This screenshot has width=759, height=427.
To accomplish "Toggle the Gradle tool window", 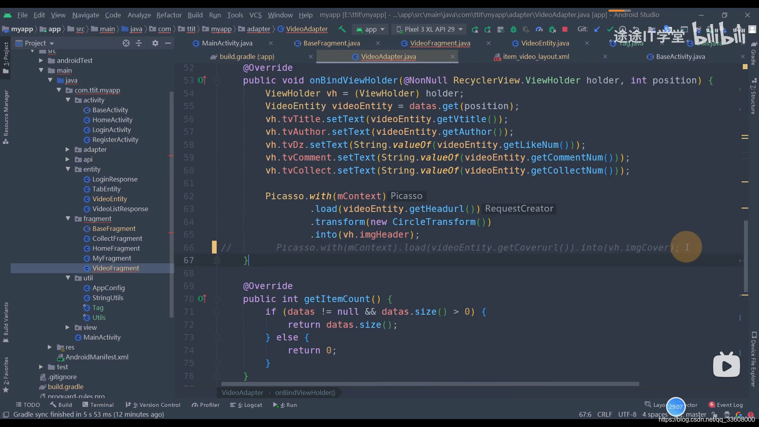I will 754,53.
